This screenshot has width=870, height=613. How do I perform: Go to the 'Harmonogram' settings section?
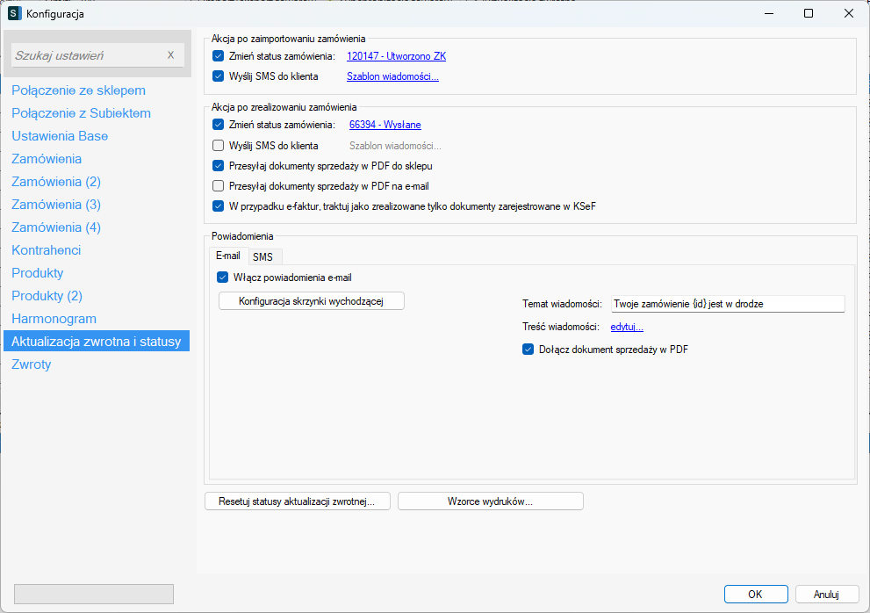(54, 319)
